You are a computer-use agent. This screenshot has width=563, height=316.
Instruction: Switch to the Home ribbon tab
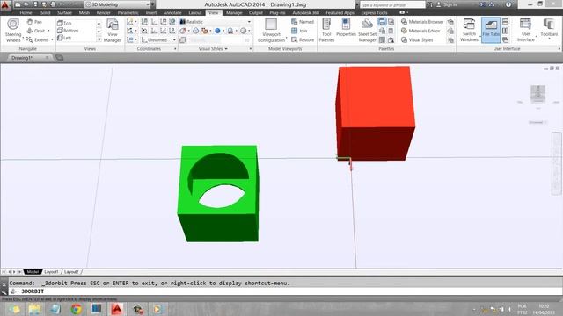tap(26, 12)
